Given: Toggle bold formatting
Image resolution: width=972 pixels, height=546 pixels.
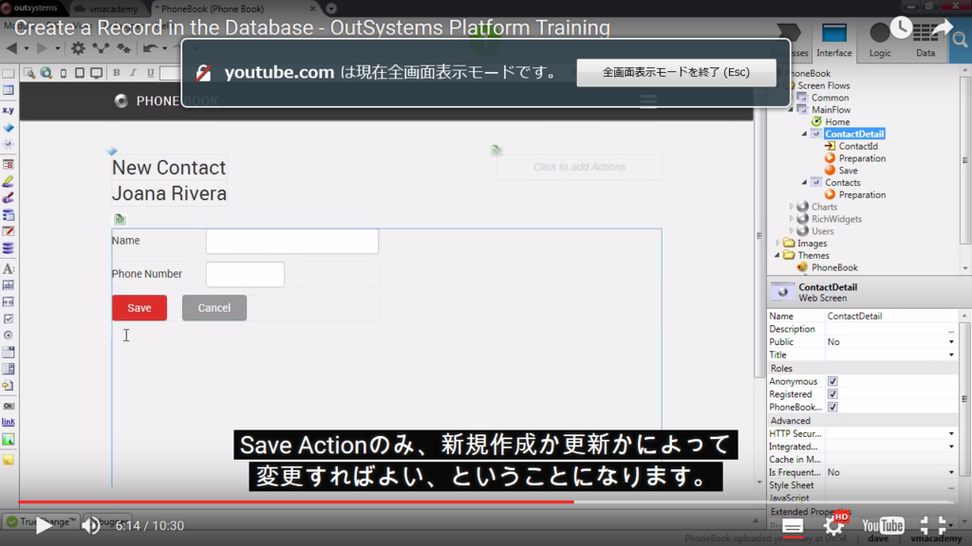Looking at the screenshot, I should pos(116,73).
